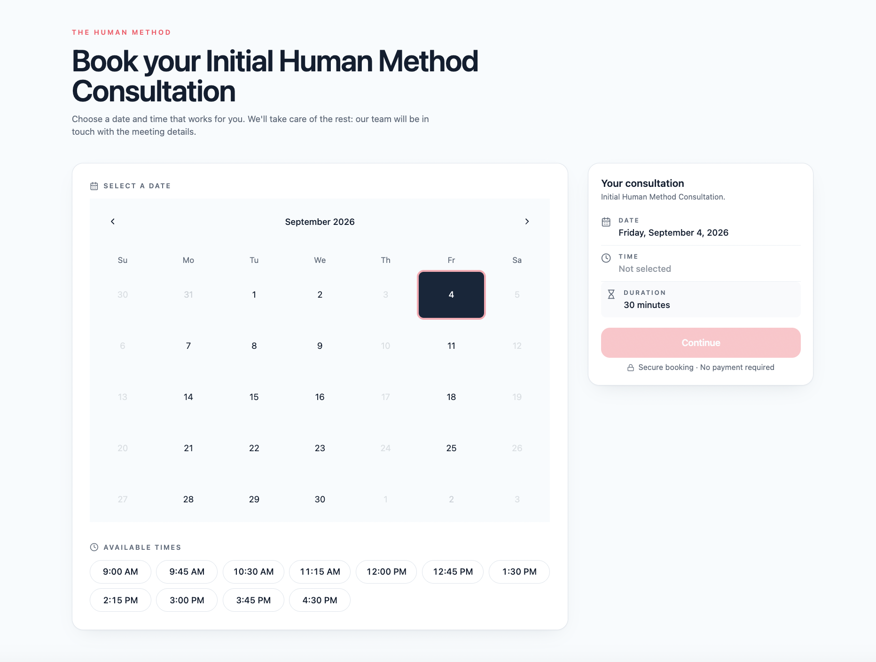This screenshot has height=662, width=876.
Task: Click the Continue button
Action: pyautogui.click(x=701, y=343)
